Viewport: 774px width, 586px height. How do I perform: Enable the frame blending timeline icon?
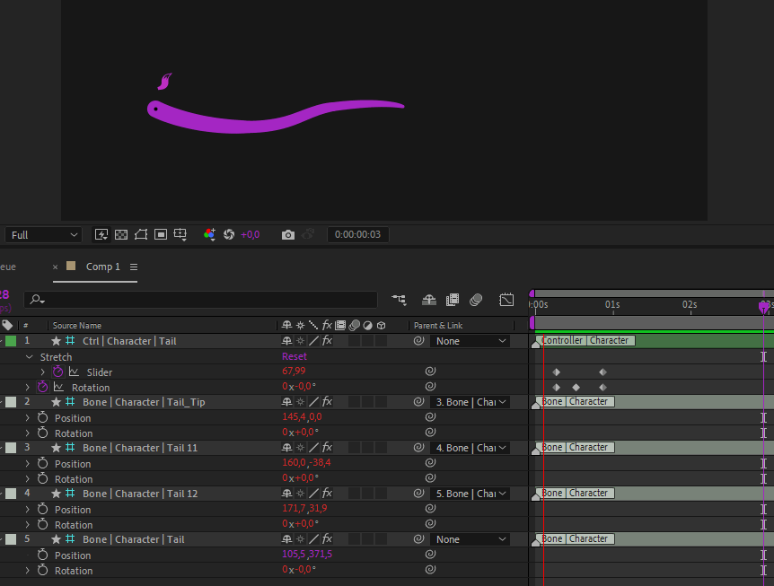click(453, 300)
